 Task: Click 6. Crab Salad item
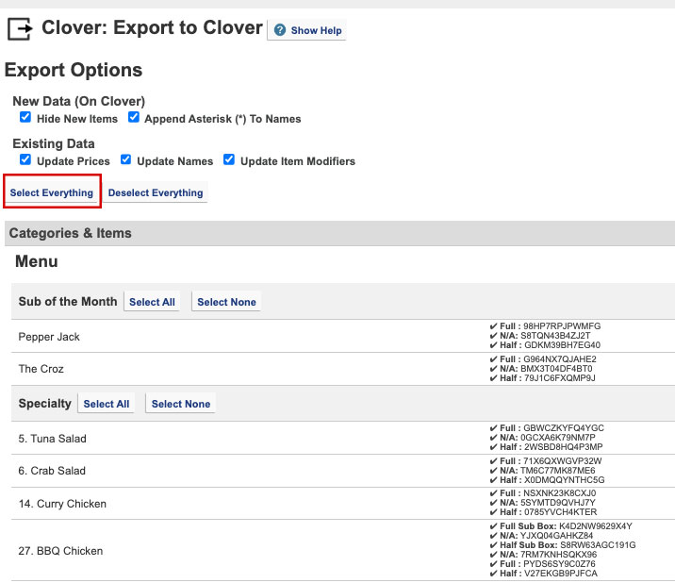[52, 471]
